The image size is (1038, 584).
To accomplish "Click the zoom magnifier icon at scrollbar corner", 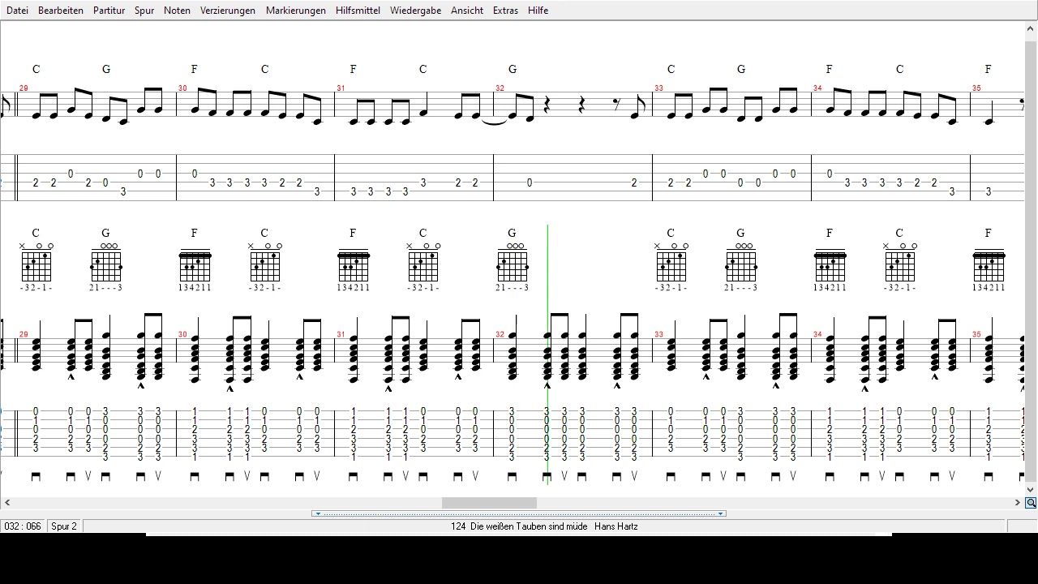I will pyautogui.click(x=1031, y=503).
